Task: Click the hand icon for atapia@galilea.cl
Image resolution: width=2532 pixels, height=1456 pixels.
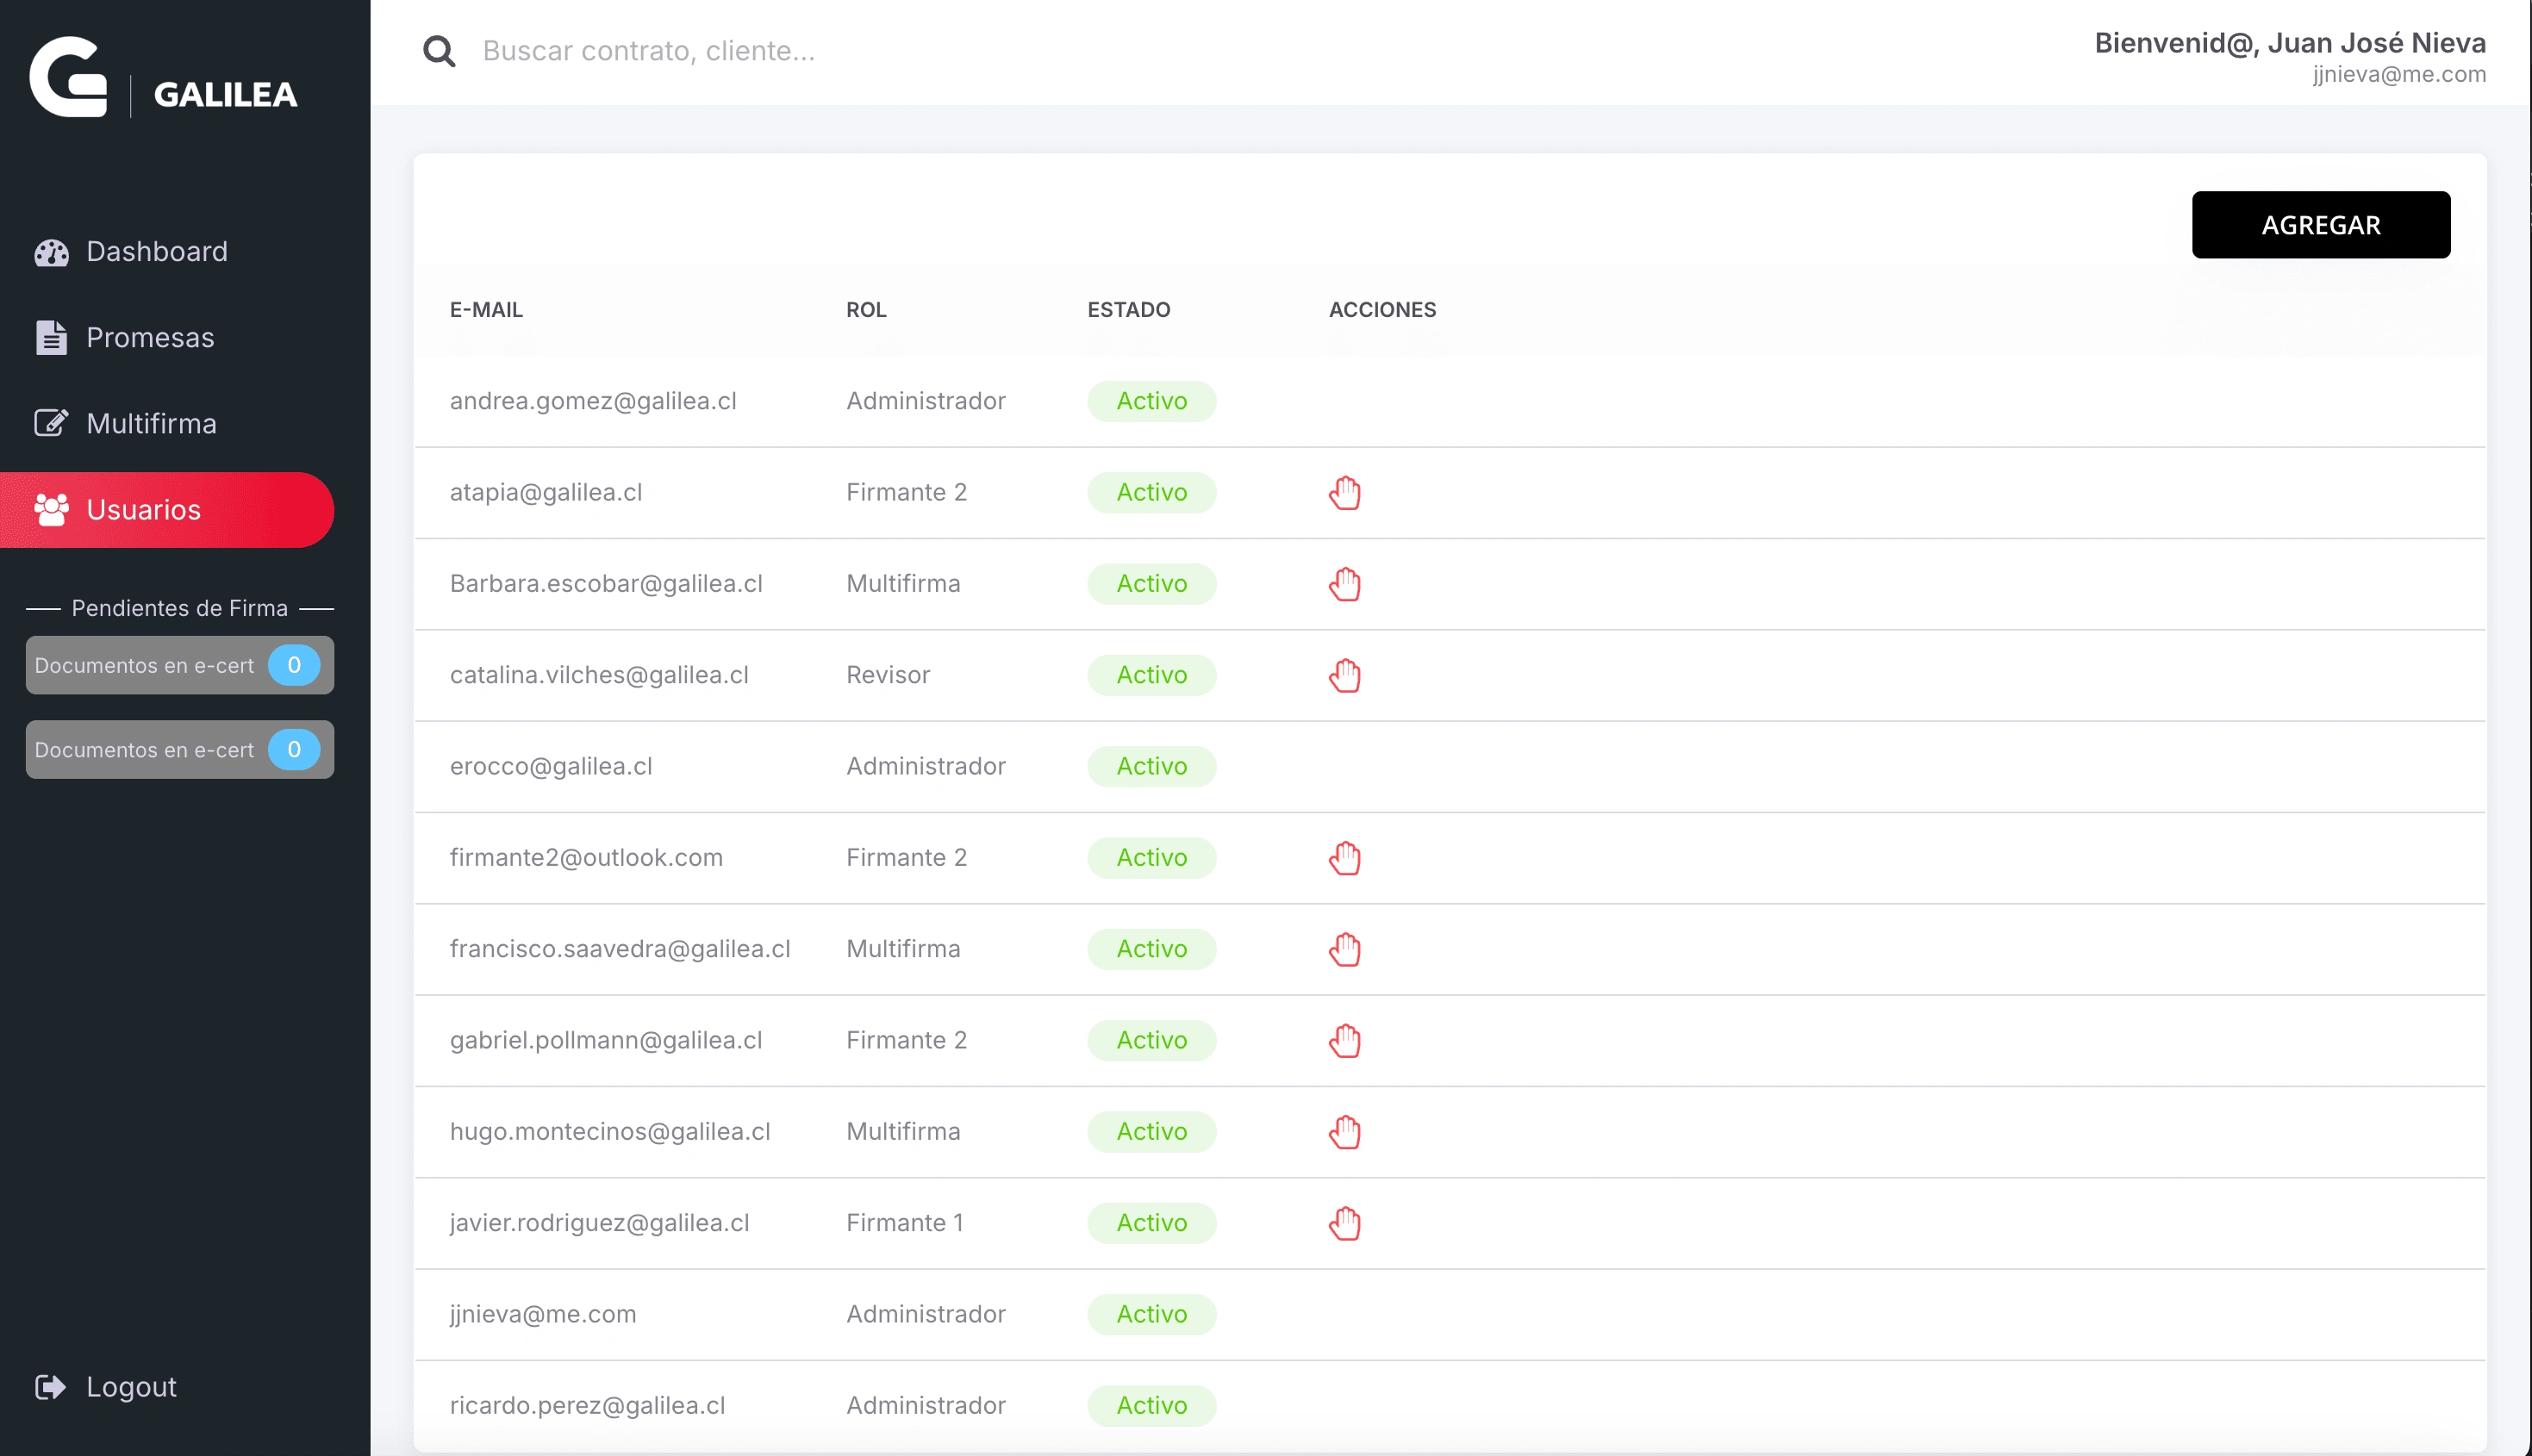Action: (x=1344, y=493)
